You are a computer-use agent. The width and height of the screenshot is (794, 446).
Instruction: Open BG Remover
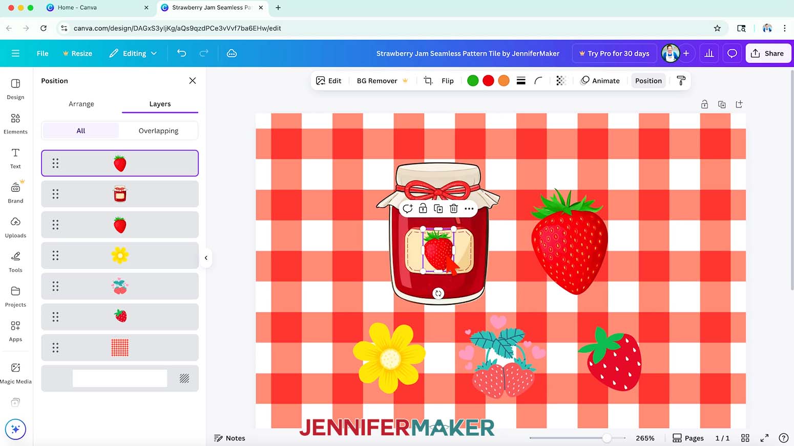point(382,81)
